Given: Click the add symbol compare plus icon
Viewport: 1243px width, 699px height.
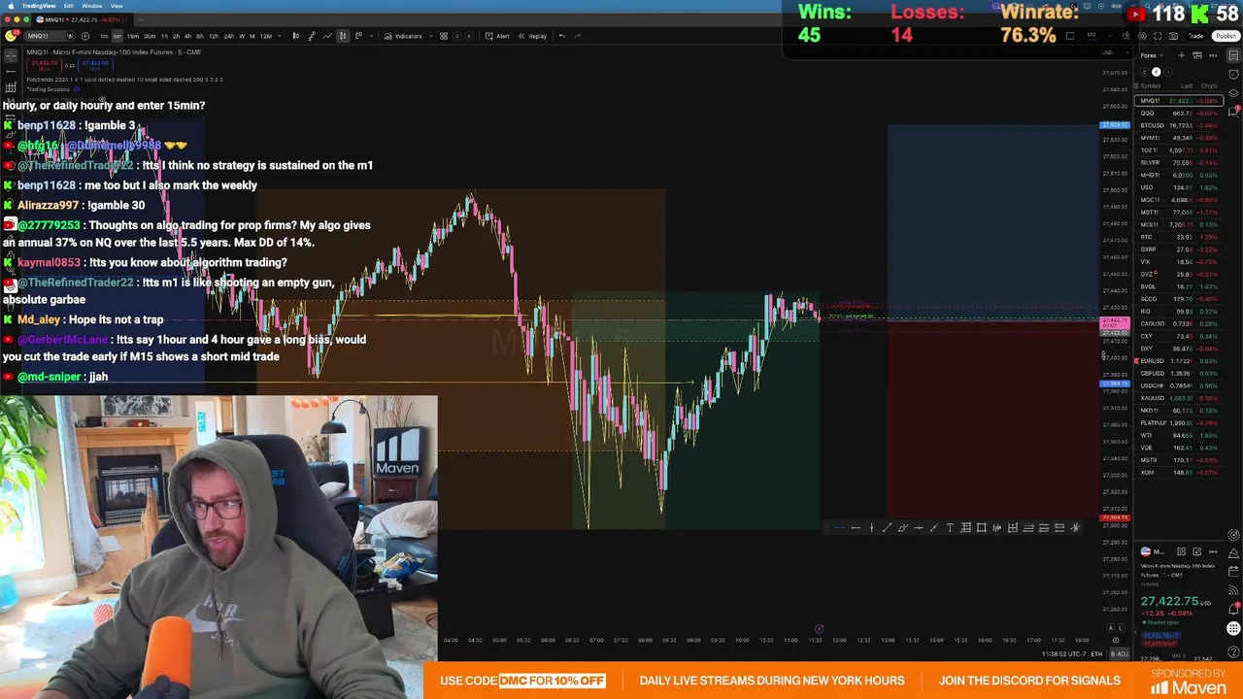Looking at the screenshot, I should point(85,36).
